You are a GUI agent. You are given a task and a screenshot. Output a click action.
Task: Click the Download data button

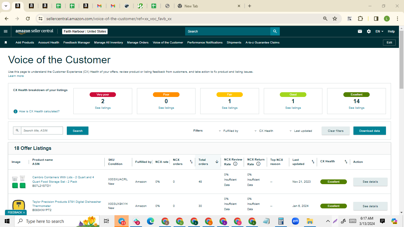(370, 131)
